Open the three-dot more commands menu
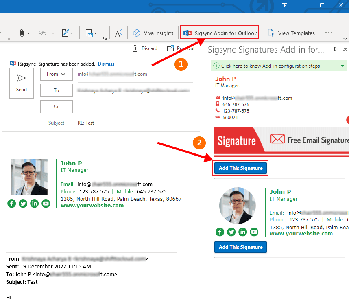 (x=329, y=33)
